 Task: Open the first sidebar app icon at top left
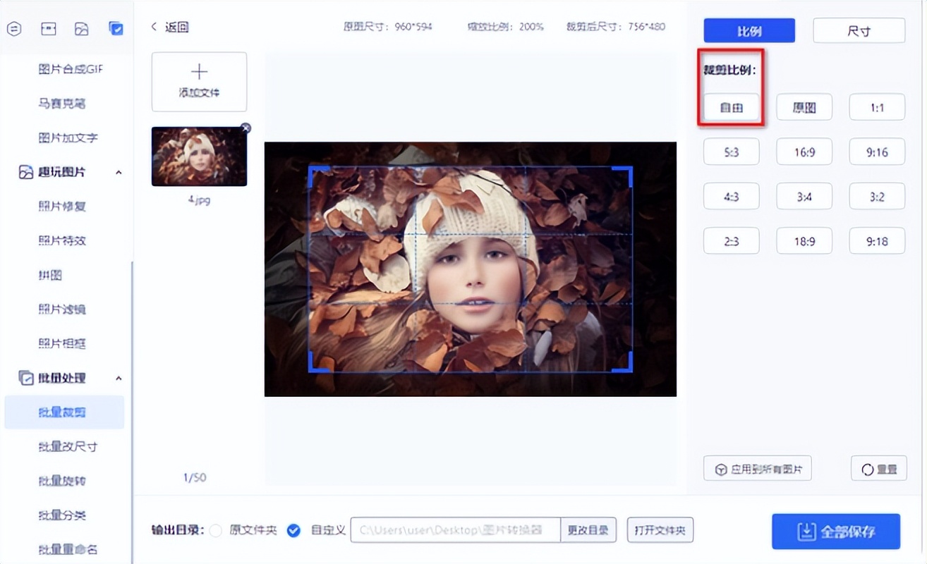pos(14,30)
